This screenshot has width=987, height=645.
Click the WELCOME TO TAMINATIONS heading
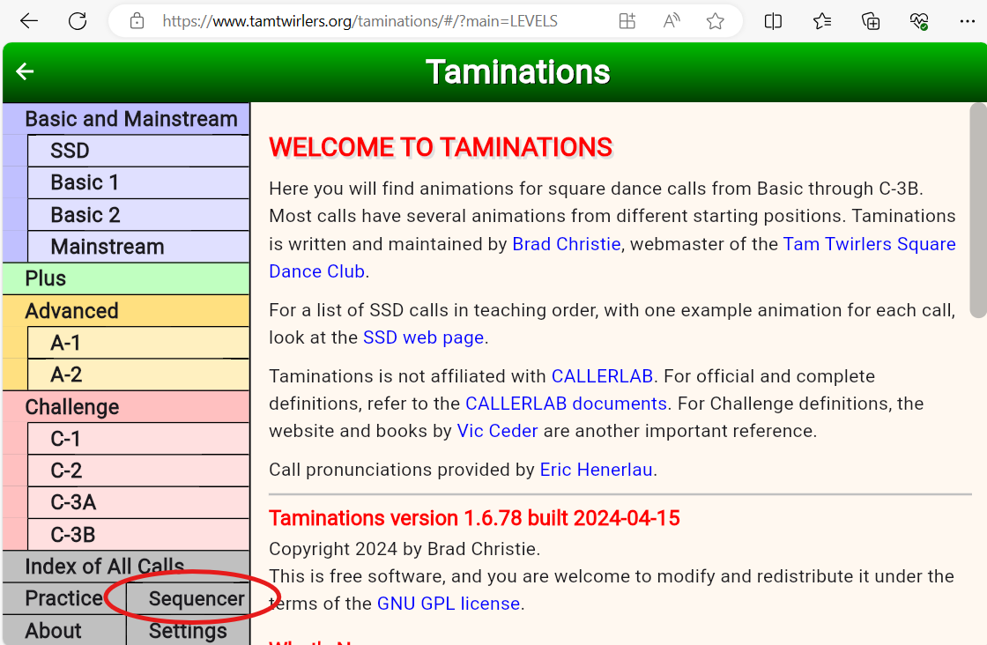441,147
